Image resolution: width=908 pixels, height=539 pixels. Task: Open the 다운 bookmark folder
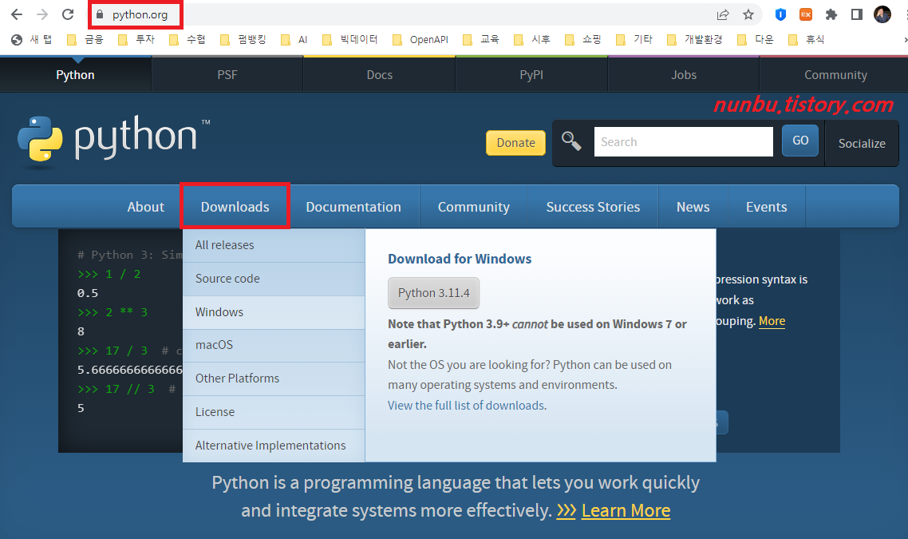756,39
